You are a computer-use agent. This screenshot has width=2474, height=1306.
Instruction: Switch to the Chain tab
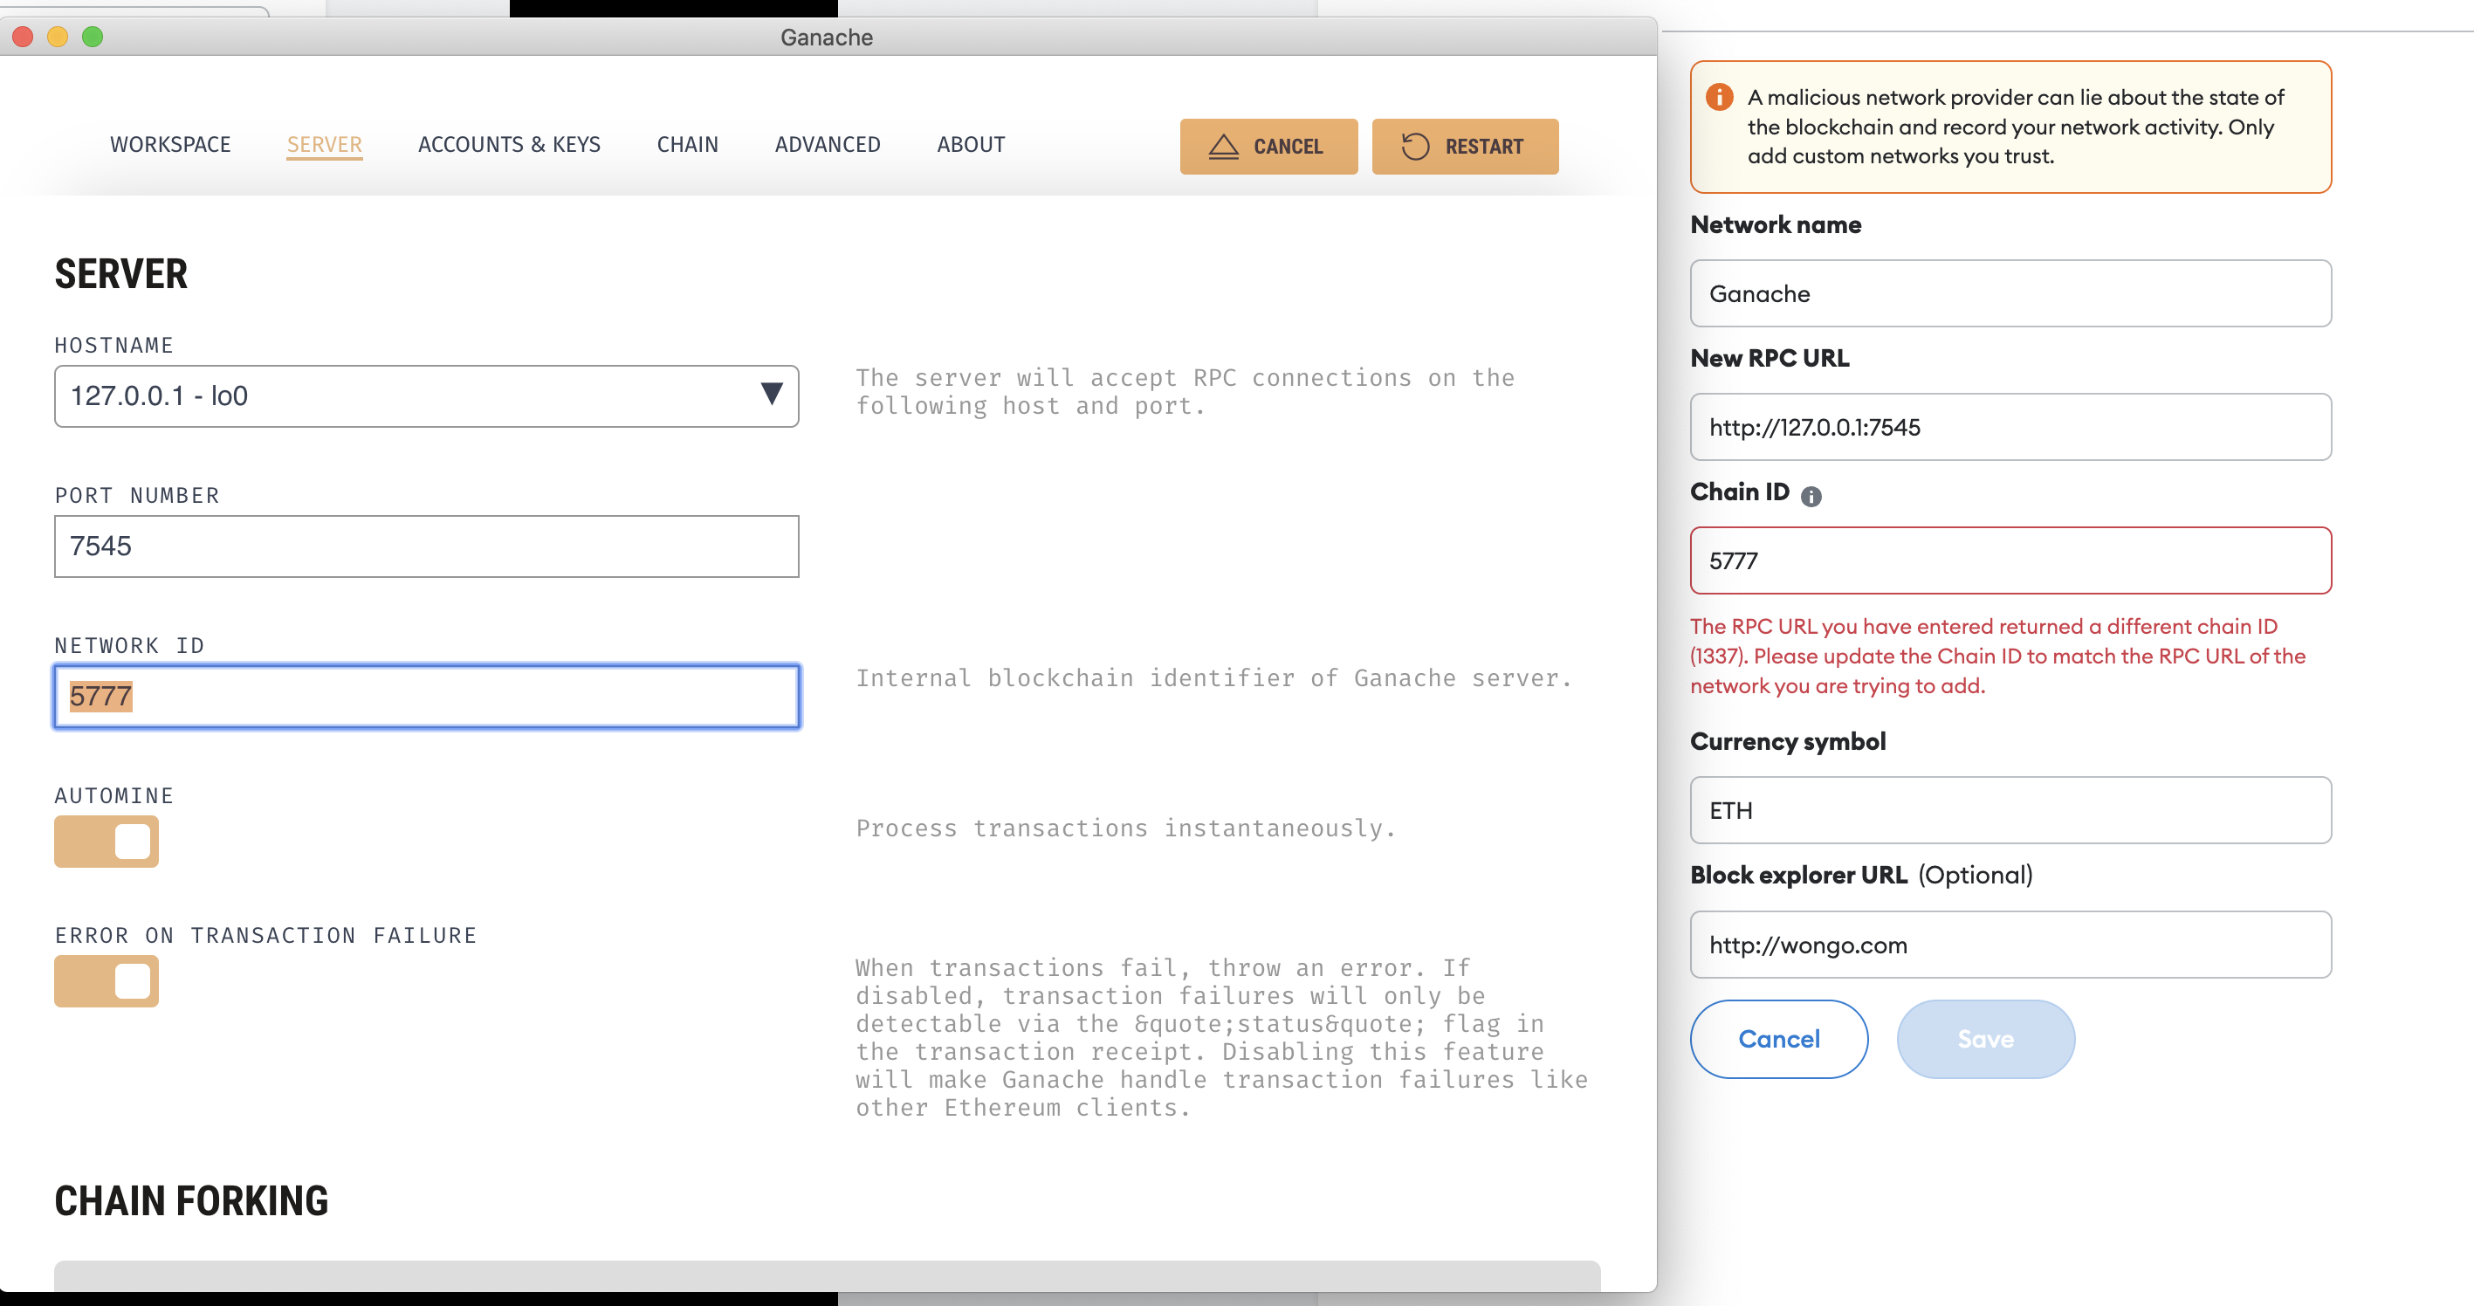pyautogui.click(x=688, y=145)
